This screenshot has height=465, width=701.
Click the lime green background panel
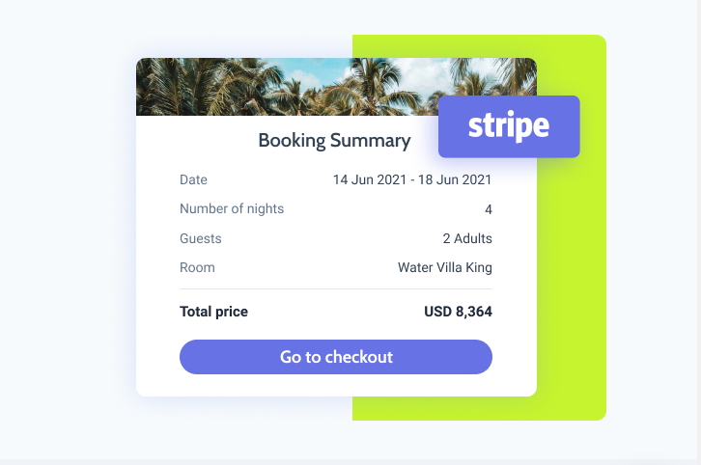(572, 289)
